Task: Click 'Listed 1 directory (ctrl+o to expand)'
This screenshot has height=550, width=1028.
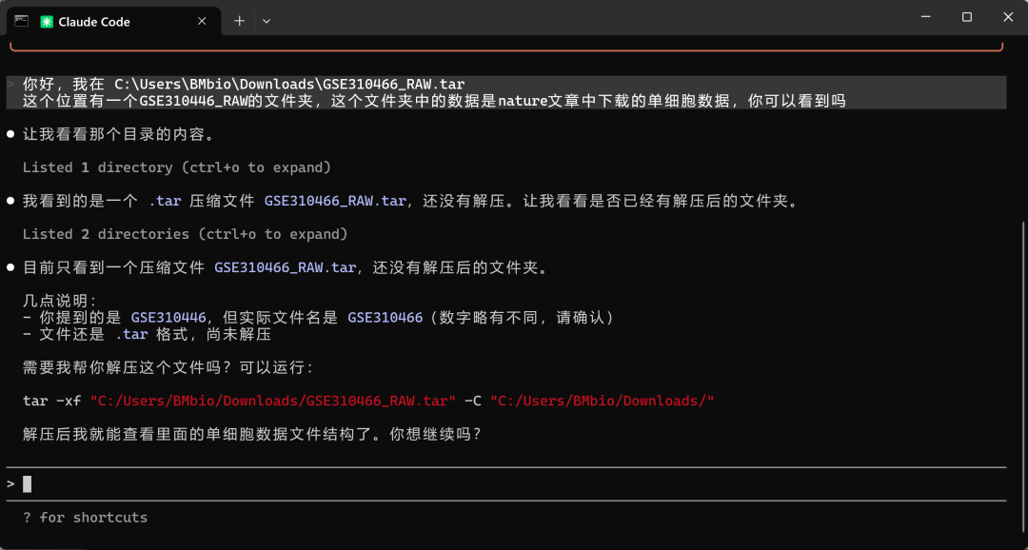Action: tap(177, 167)
